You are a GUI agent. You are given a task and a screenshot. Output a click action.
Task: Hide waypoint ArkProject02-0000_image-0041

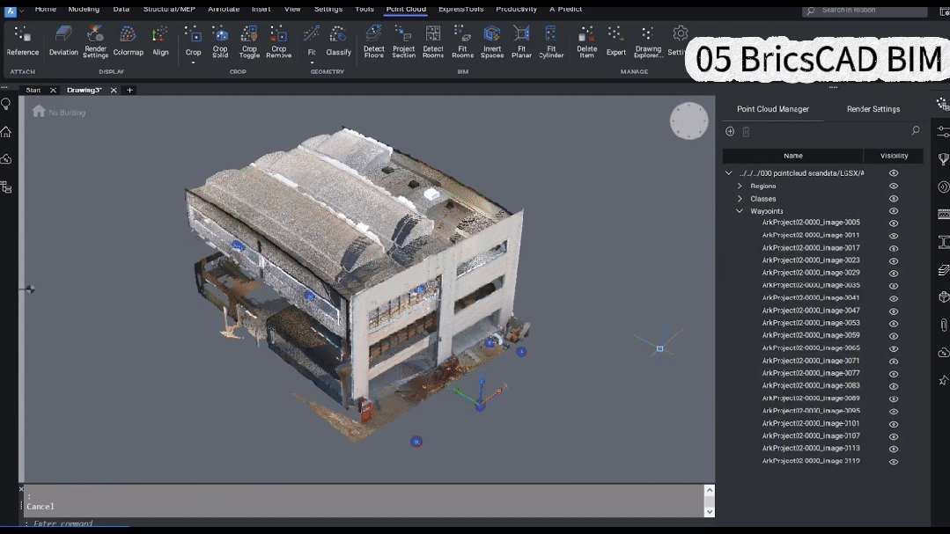point(893,298)
